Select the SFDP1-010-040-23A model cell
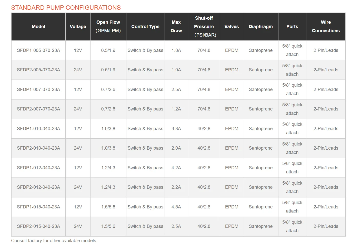351x245 pixels. [x=38, y=129]
